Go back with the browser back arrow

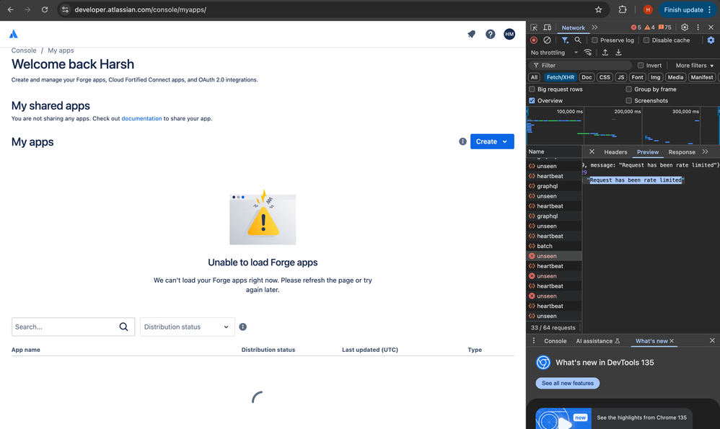pyautogui.click(x=11, y=9)
